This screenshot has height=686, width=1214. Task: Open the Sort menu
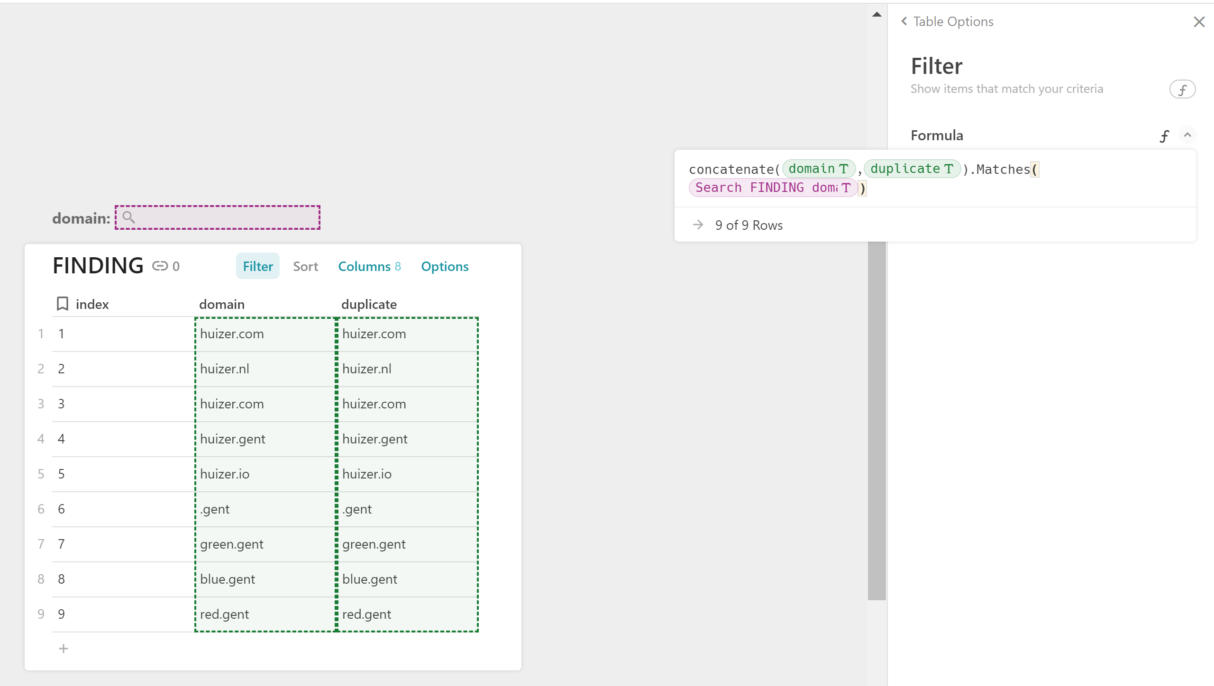[305, 266]
